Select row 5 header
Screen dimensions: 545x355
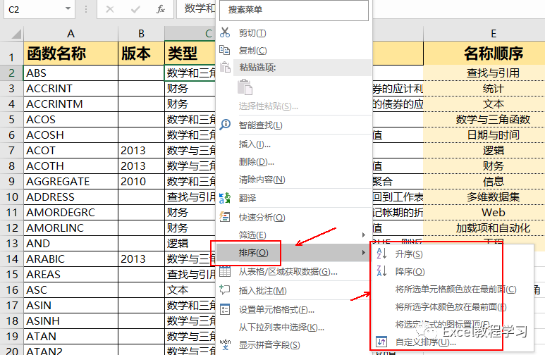11,120
